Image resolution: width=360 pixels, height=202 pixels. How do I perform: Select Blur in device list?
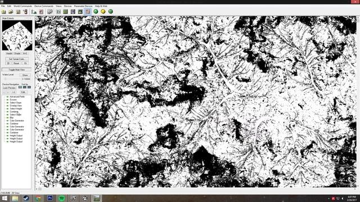click(x=11, y=118)
